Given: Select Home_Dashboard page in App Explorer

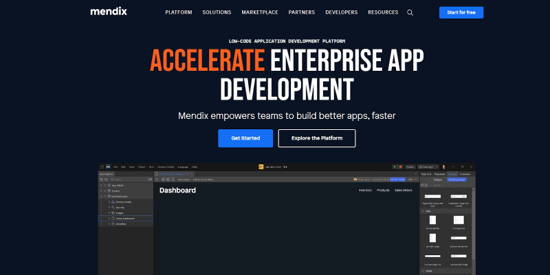Looking at the screenshot, I should [x=126, y=219].
